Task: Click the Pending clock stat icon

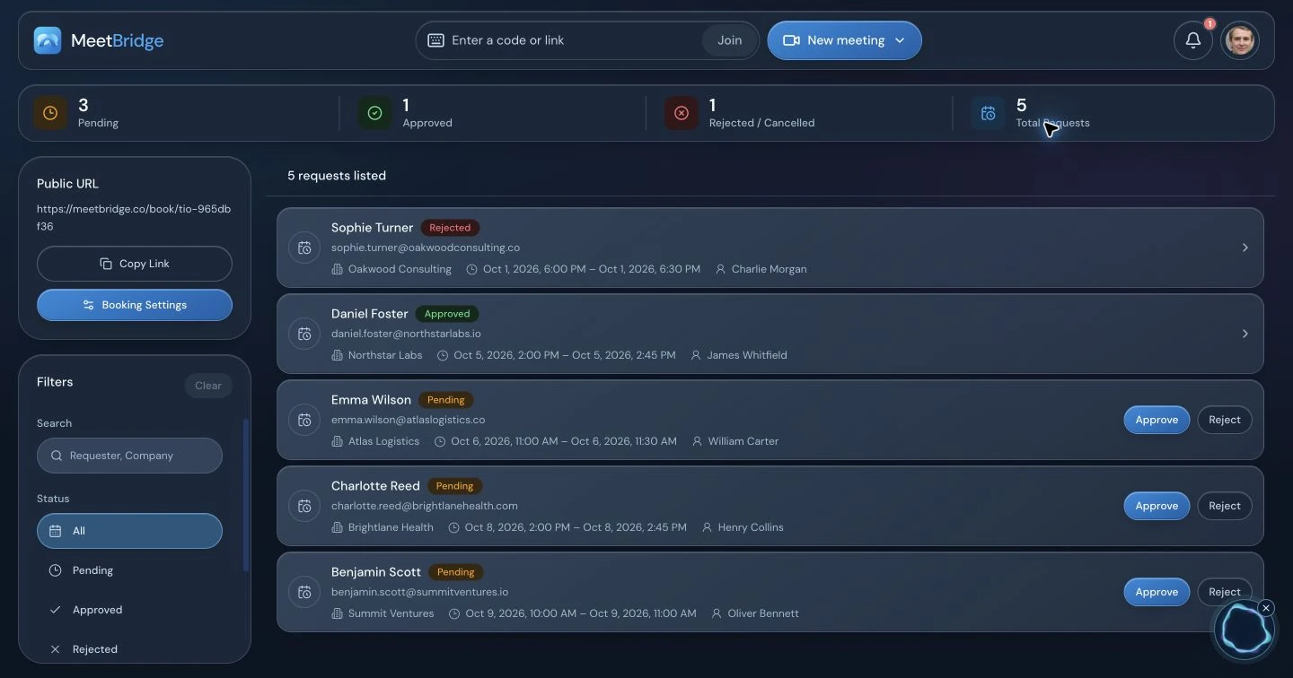Action: (50, 113)
